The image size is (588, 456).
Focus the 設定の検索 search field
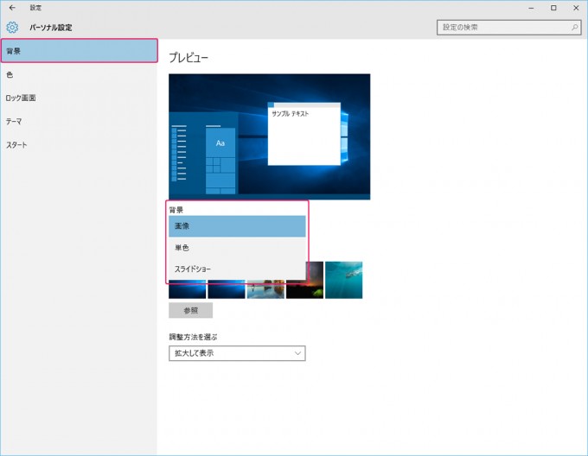508,28
